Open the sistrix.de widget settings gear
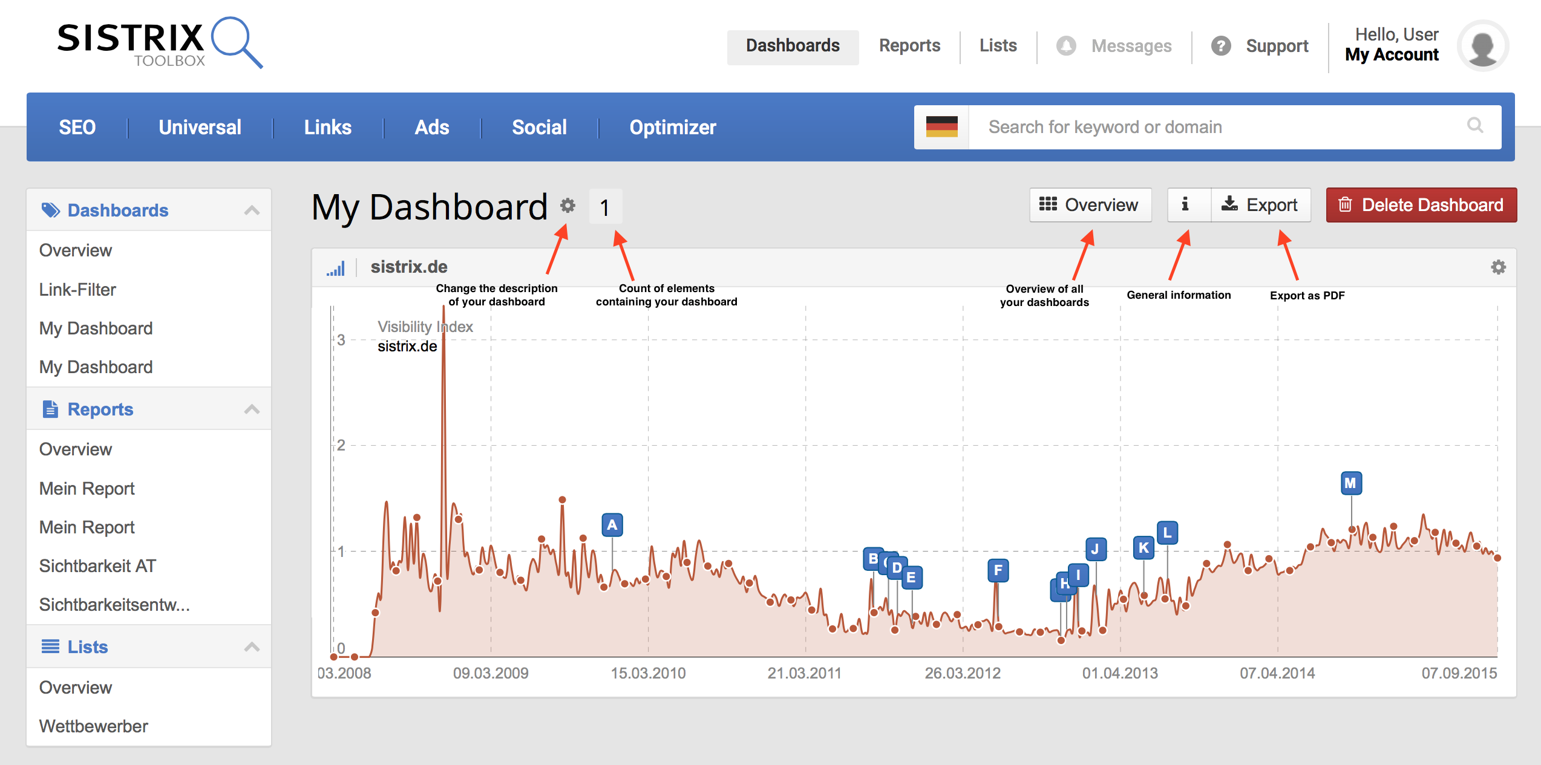The width and height of the screenshot is (1541, 765). click(1498, 267)
